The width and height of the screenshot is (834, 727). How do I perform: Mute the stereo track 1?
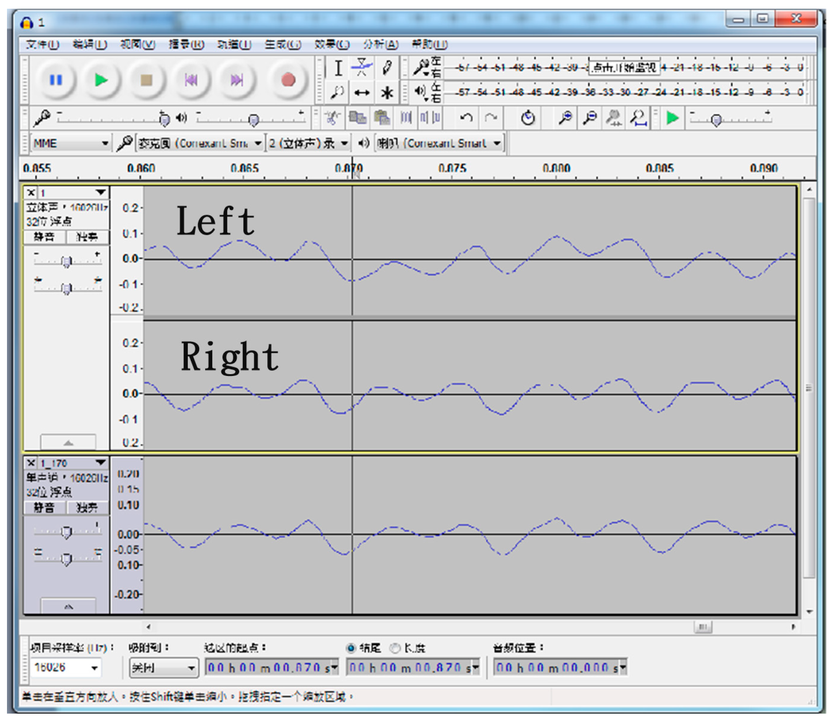tap(45, 237)
